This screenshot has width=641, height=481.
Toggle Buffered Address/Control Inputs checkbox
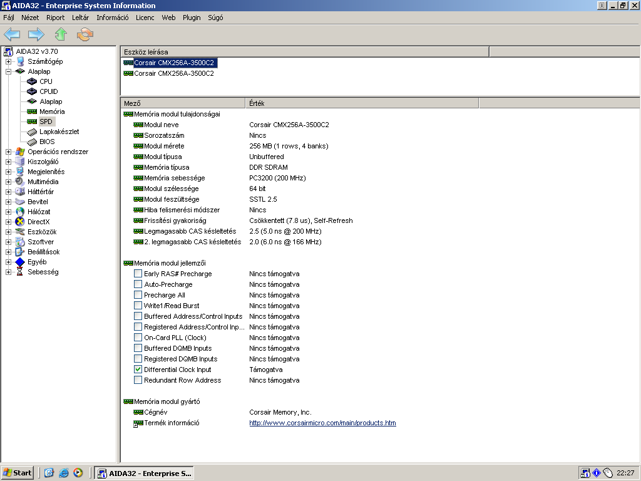point(138,316)
